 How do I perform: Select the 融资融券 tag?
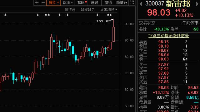(x=88, y=10)
